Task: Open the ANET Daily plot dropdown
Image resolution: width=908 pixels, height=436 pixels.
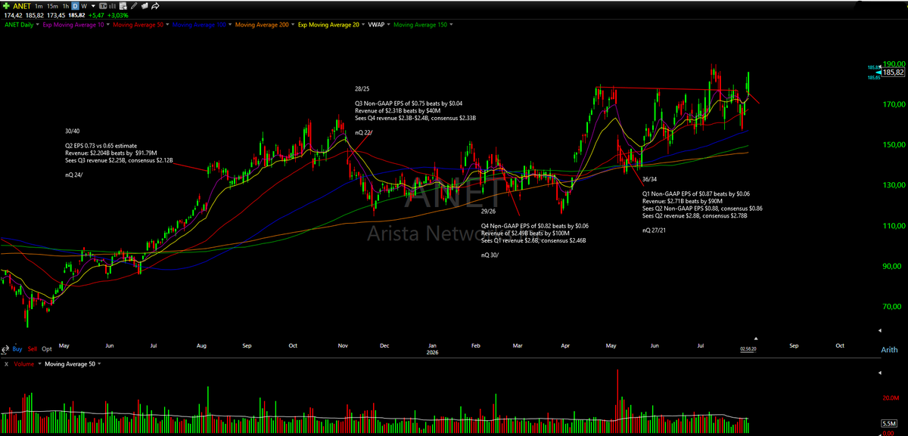Action: click(x=38, y=24)
